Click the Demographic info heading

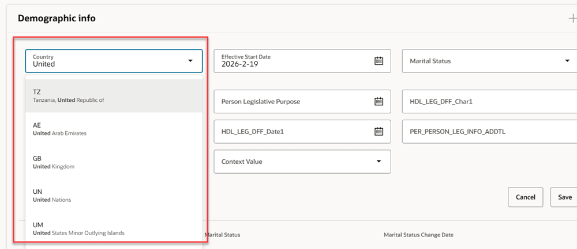click(x=57, y=18)
